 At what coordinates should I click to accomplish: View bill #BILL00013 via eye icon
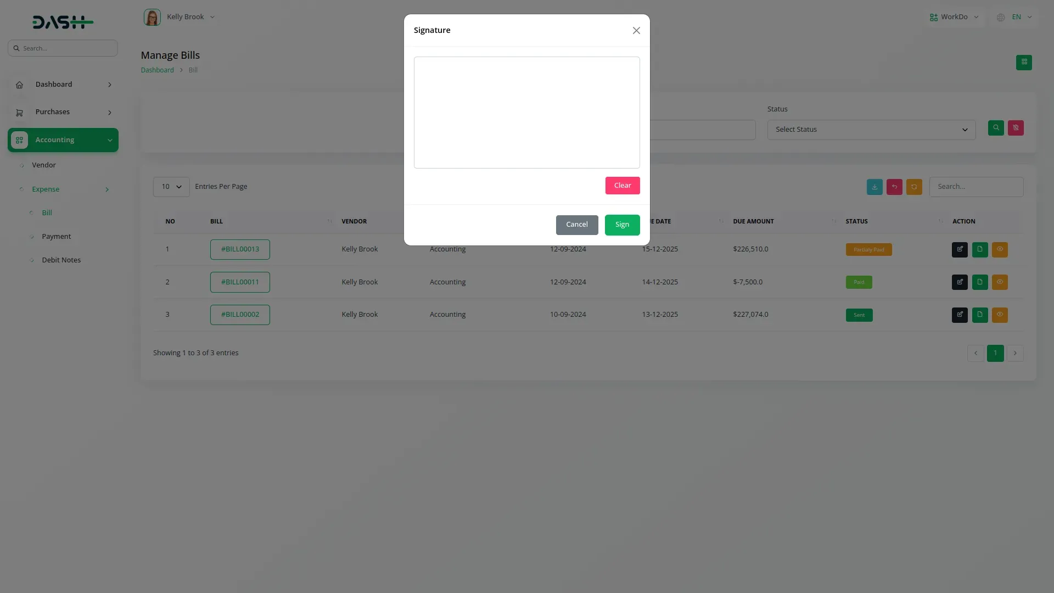tap(1000, 249)
